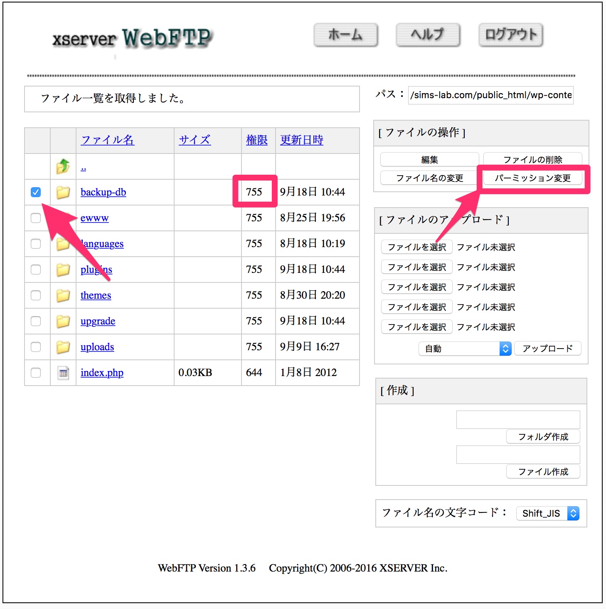
Task: Click the file name input above ファイル作成
Action: click(x=518, y=455)
